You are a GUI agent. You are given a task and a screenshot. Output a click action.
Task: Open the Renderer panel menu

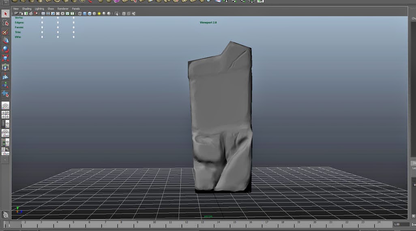coord(63,9)
